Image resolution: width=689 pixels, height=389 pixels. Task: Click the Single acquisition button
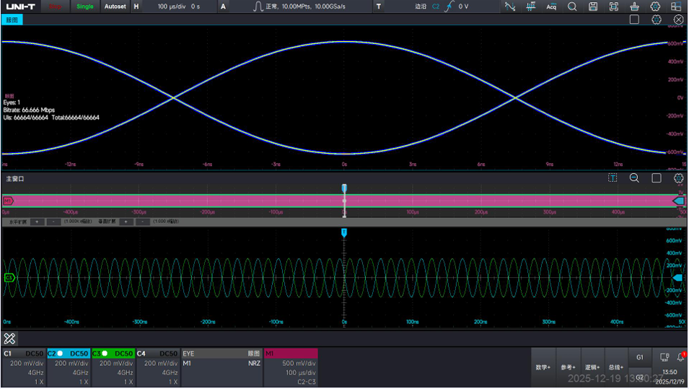(x=85, y=6)
